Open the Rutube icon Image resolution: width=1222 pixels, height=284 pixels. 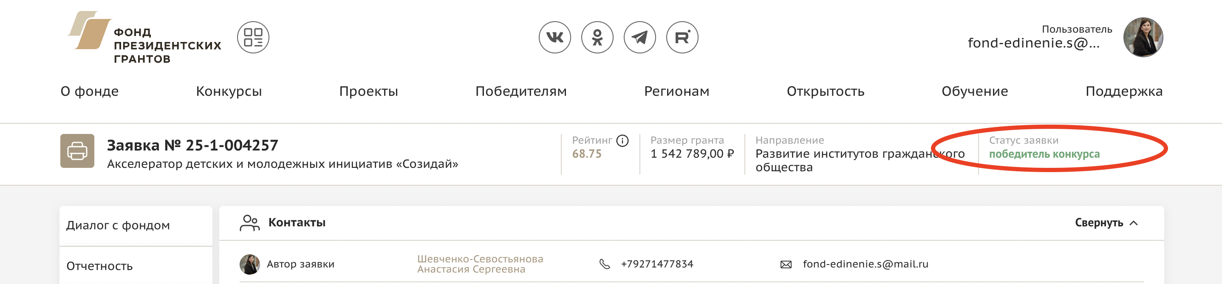point(682,37)
